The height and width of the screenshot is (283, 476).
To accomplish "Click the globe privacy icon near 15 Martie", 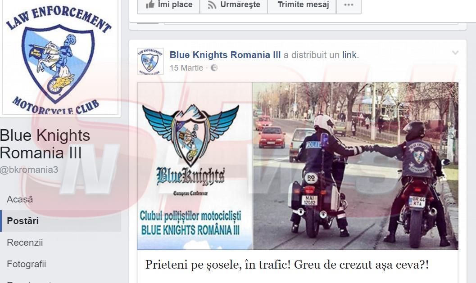I will point(214,68).
